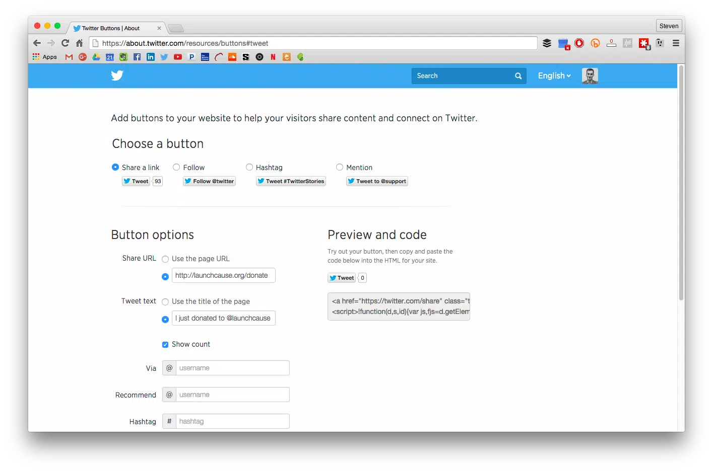The image size is (713, 472).
Task: Open the Chrome hamburger menu
Action: click(676, 43)
